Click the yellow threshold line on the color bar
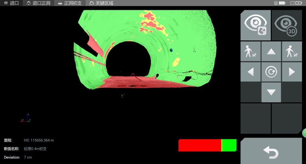This screenshot has height=164, width=306. pyautogui.click(x=222, y=145)
